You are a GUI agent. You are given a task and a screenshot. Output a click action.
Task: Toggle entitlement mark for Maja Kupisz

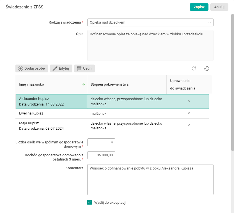click(189, 125)
